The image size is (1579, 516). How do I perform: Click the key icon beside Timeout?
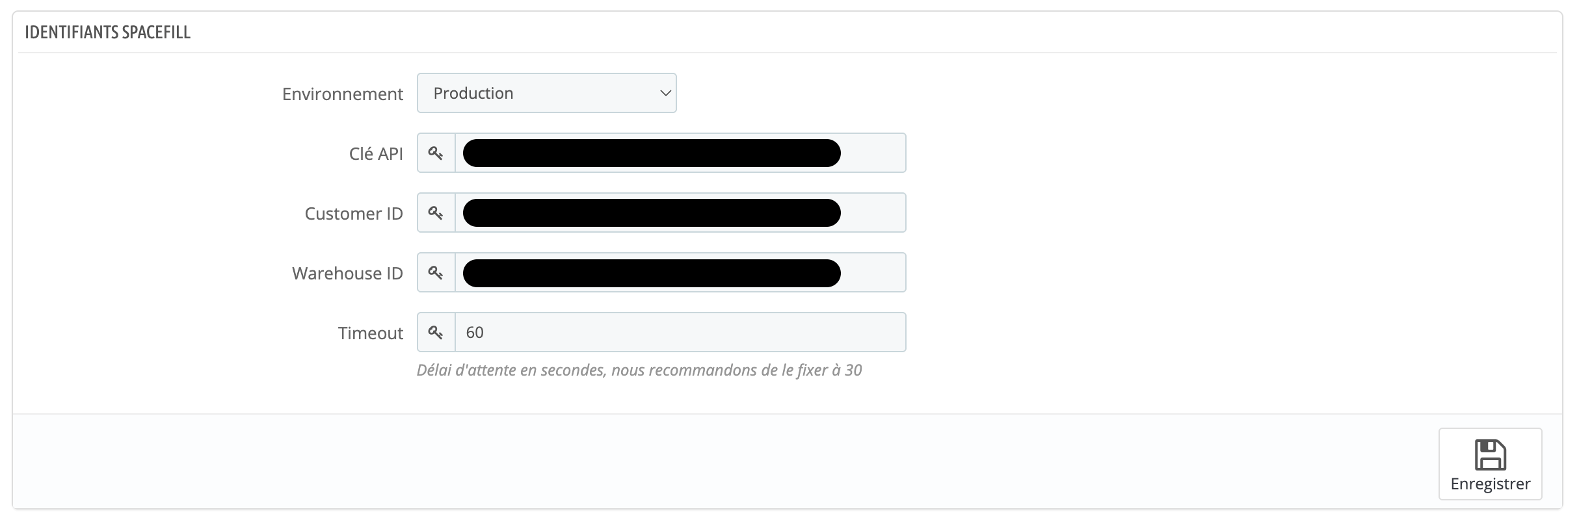tap(436, 333)
